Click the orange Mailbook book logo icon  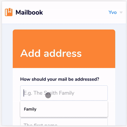click(9, 12)
